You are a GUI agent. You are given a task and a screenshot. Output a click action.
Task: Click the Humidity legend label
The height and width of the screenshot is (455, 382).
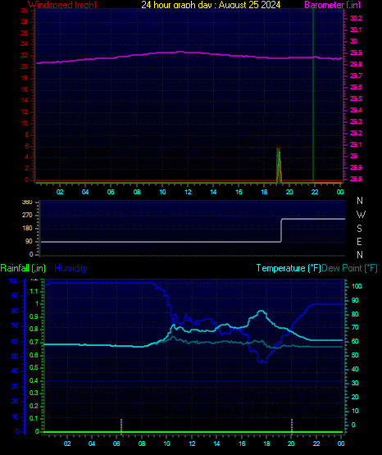tap(70, 268)
